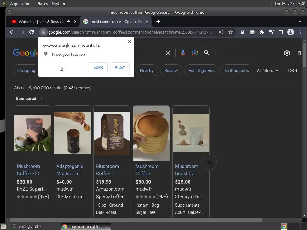Image resolution: width=307 pixels, height=230 pixels.
Task: Dismiss the location permission popup with X
Action: coord(130,41)
